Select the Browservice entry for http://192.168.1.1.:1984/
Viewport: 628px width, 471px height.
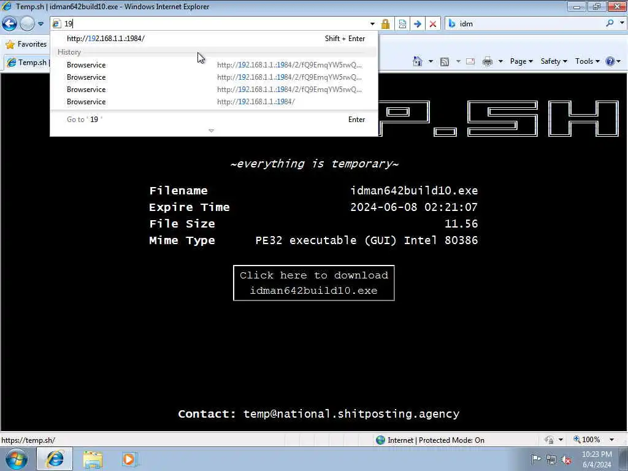214,102
